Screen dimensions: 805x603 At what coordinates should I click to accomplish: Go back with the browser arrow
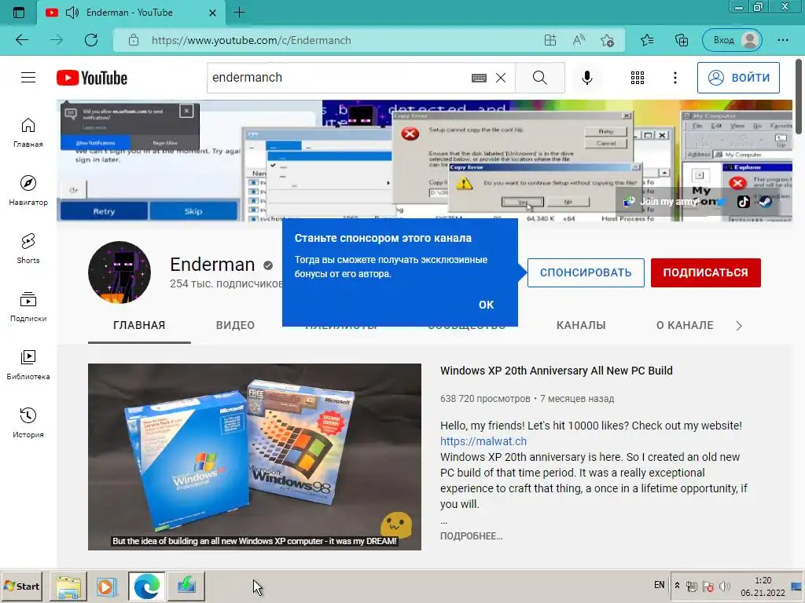click(22, 40)
